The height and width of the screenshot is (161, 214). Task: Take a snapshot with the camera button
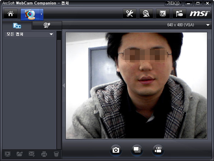click(x=116, y=150)
